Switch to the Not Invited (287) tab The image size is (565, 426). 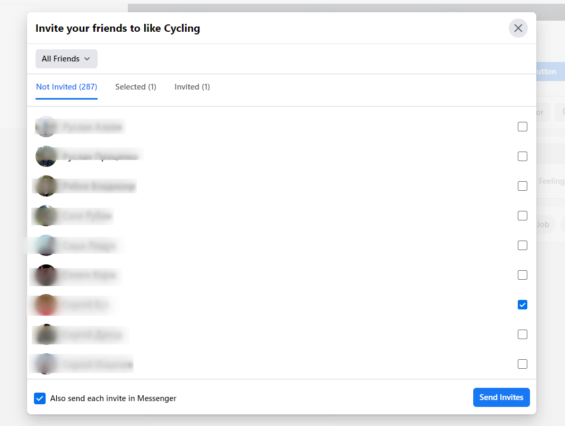pos(66,87)
